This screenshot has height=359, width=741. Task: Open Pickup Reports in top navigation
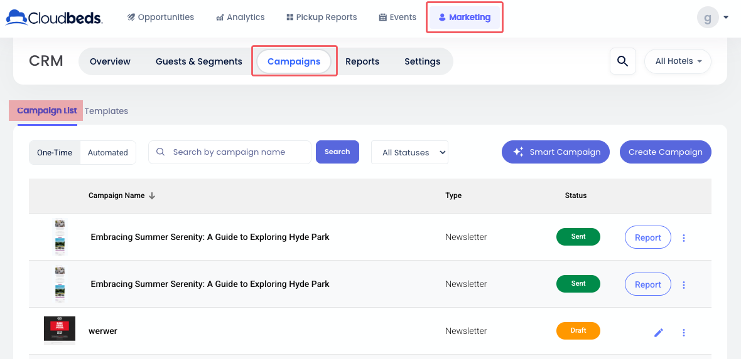[322, 18]
